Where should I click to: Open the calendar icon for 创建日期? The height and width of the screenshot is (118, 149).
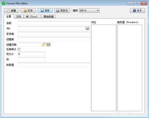click(48, 44)
